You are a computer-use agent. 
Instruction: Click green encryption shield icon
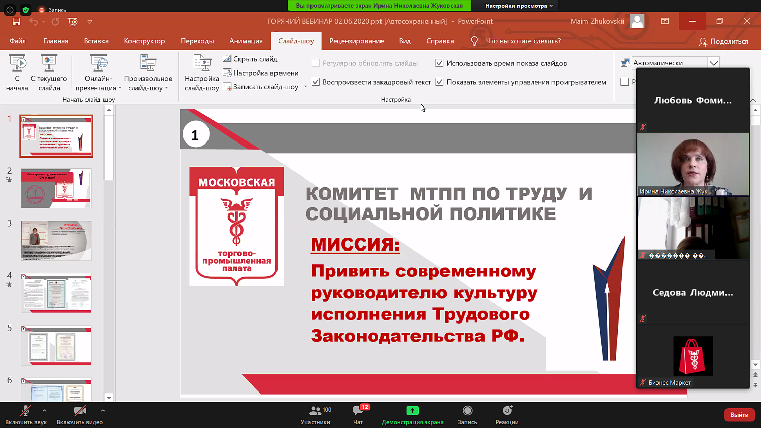point(26,10)
